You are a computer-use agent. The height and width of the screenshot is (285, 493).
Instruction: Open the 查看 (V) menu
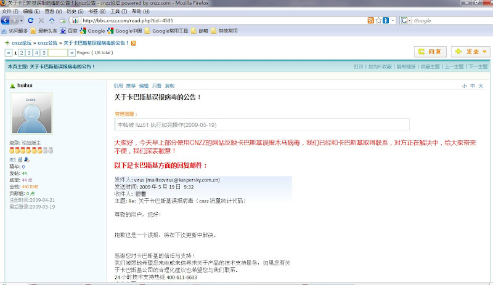(53, 11)
